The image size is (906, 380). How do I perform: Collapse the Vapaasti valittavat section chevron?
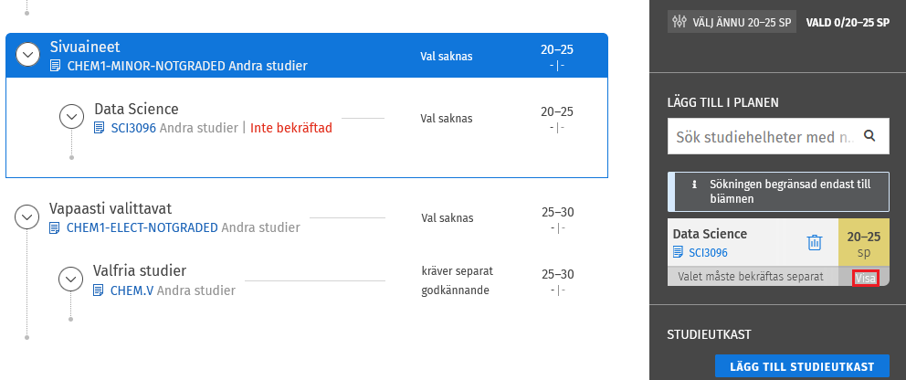[26, 217]
